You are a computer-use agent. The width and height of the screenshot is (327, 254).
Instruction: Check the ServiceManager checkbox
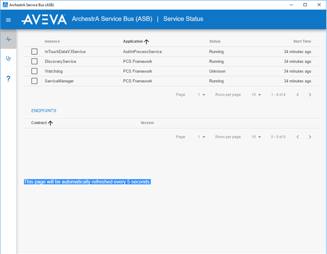34,81
